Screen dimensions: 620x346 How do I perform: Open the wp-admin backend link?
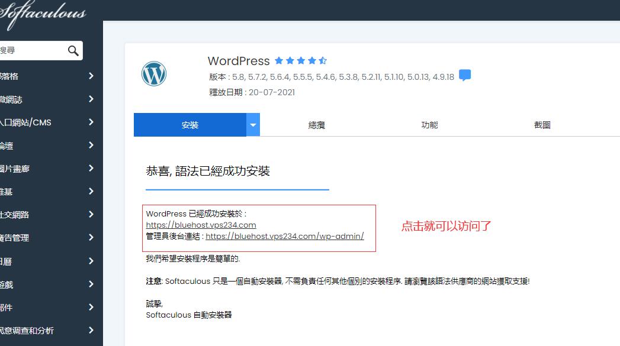coord(285,236)
